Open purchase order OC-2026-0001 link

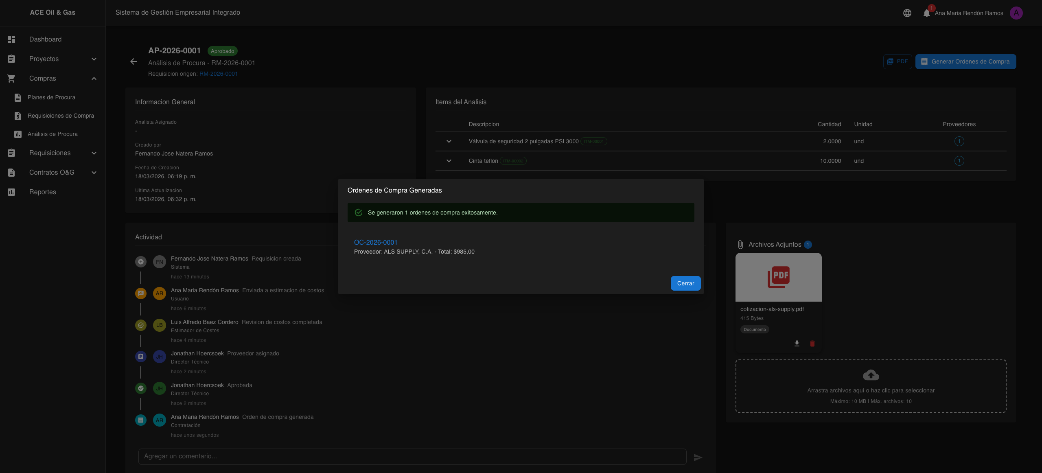[x=375, y=242]
